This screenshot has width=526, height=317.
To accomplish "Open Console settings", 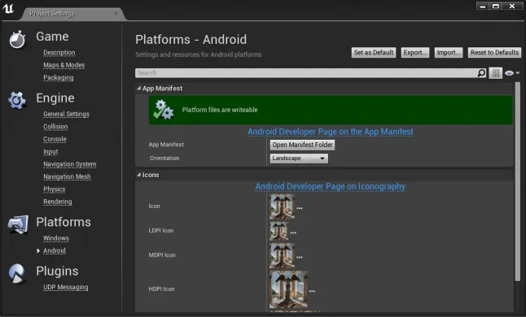I will pos(55,139).
